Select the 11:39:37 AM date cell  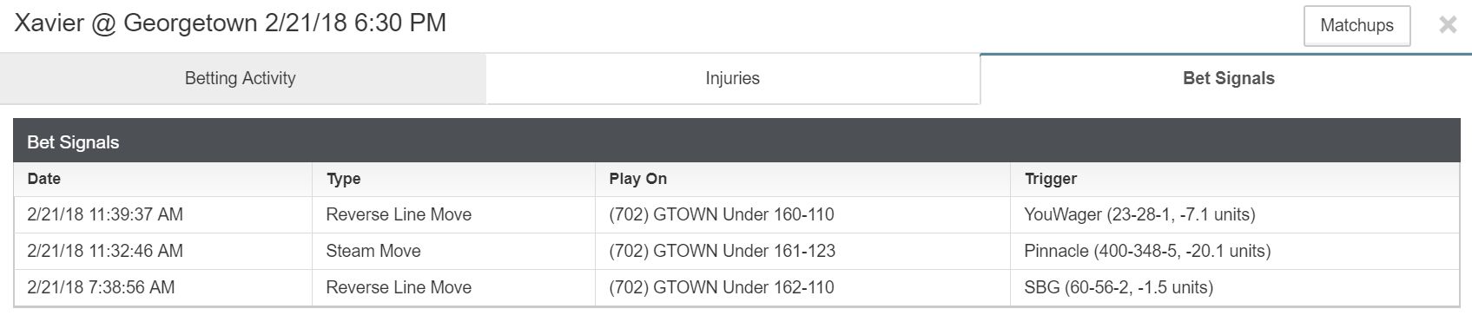(x=163, y=214)
